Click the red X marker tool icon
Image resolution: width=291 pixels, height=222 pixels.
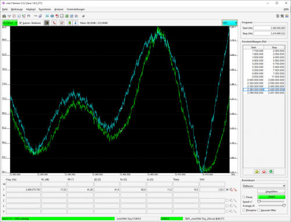pyautogui.click(x=54, y=23)
